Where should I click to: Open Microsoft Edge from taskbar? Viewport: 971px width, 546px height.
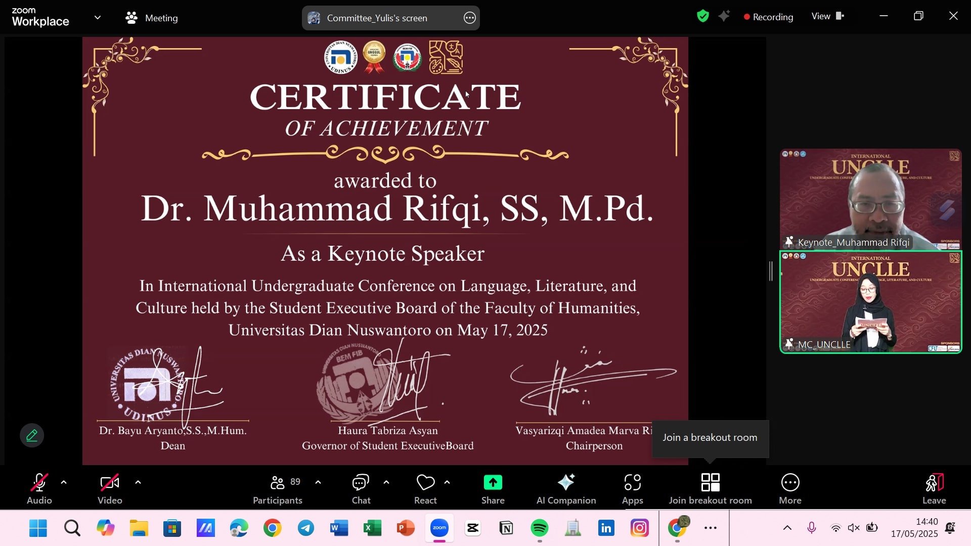[239, 528]
